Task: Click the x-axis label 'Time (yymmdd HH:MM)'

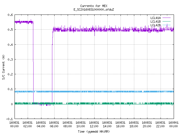Action: 94,131
